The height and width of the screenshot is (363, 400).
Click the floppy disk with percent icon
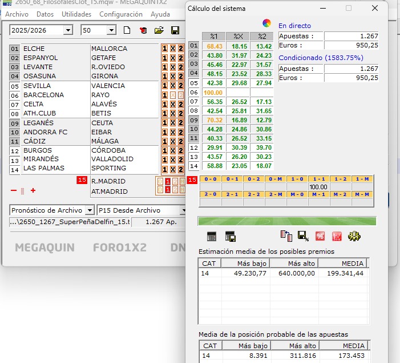point(303,236)
